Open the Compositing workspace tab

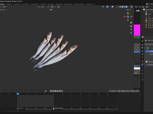point(68,4)
